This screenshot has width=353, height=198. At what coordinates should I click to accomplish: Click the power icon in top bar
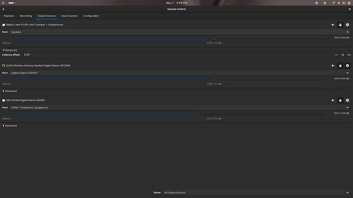349,3
